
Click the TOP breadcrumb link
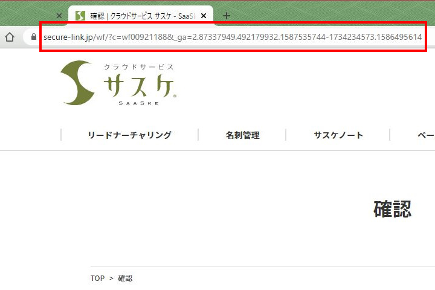pyautogui.click(x=97, y=279)
